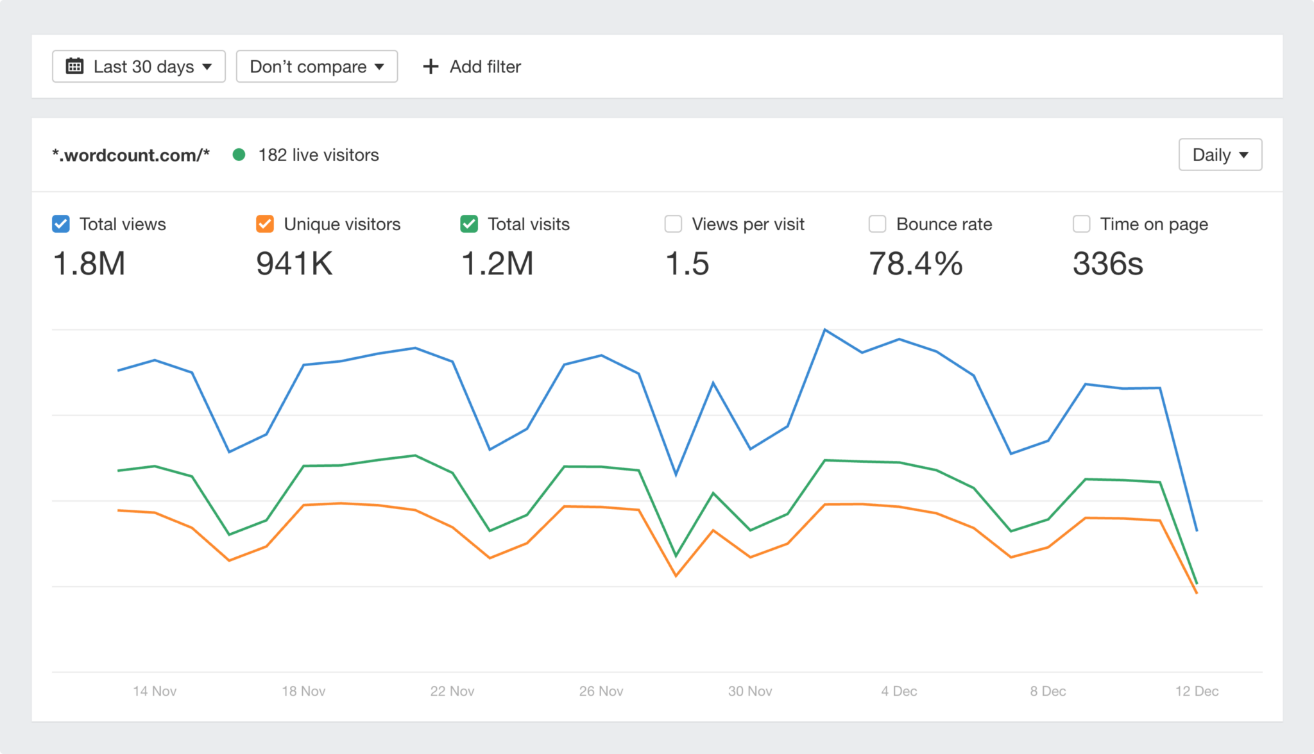Viewport: 1314px width, 754px height.
Task: Click the blue Total views peak point
Action: (825, 330)
